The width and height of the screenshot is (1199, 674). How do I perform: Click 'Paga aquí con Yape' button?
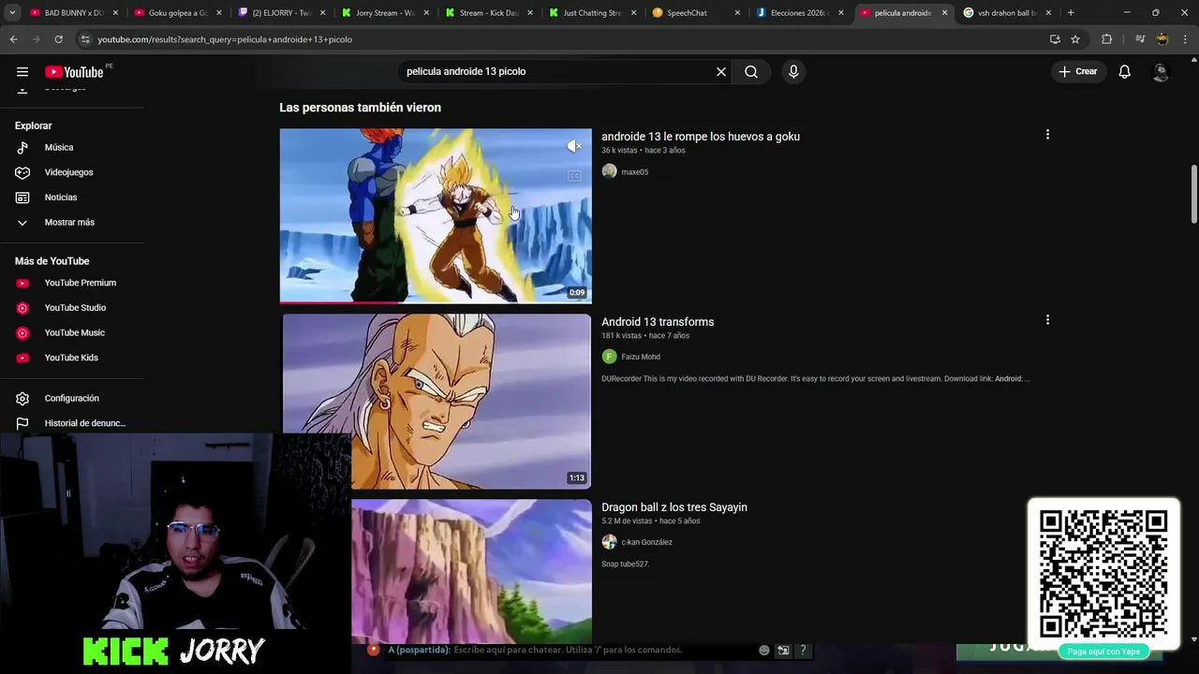pos(1103,652)
